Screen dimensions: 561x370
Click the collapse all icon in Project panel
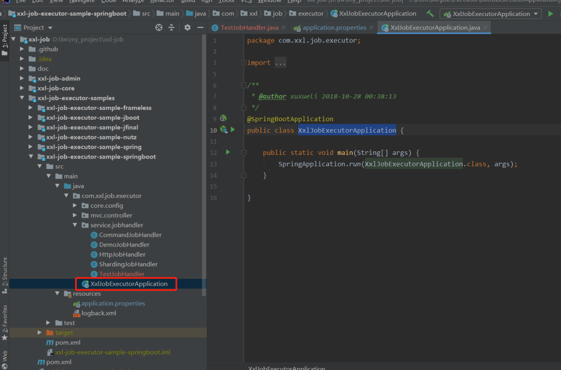(171, 27)
